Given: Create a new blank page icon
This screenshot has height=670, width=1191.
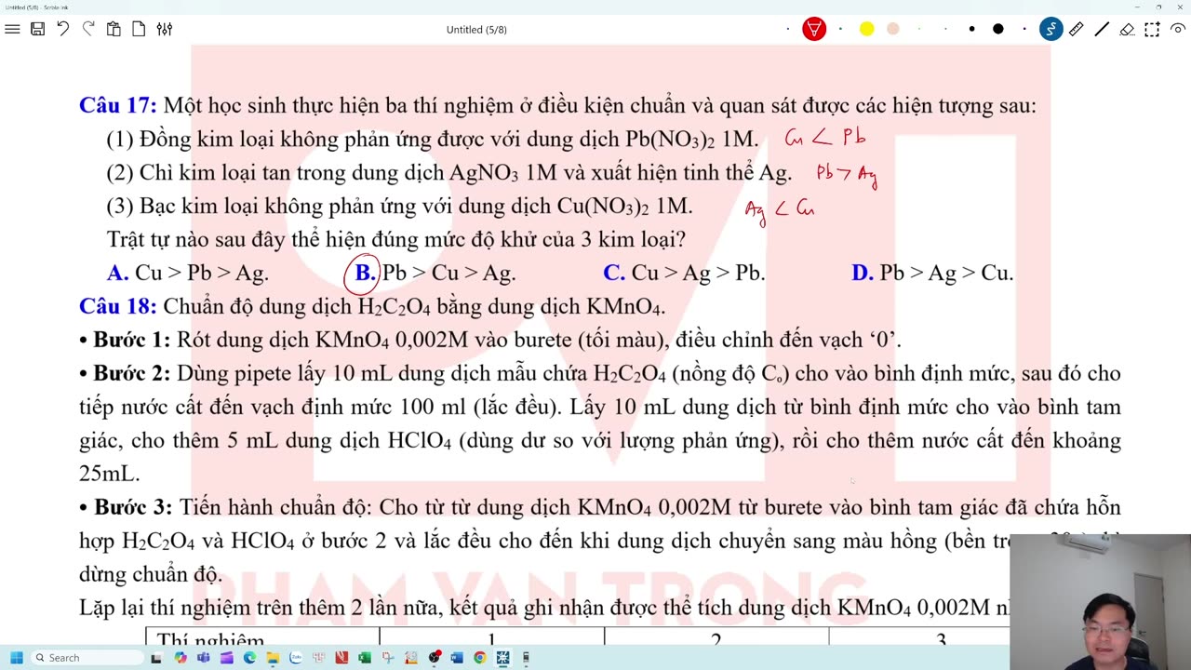Looking at the screenshot, I should (139, 29).
